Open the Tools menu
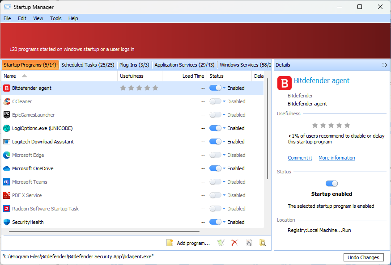The width and height of the screenshot is (391, 265). pos(56,18)
